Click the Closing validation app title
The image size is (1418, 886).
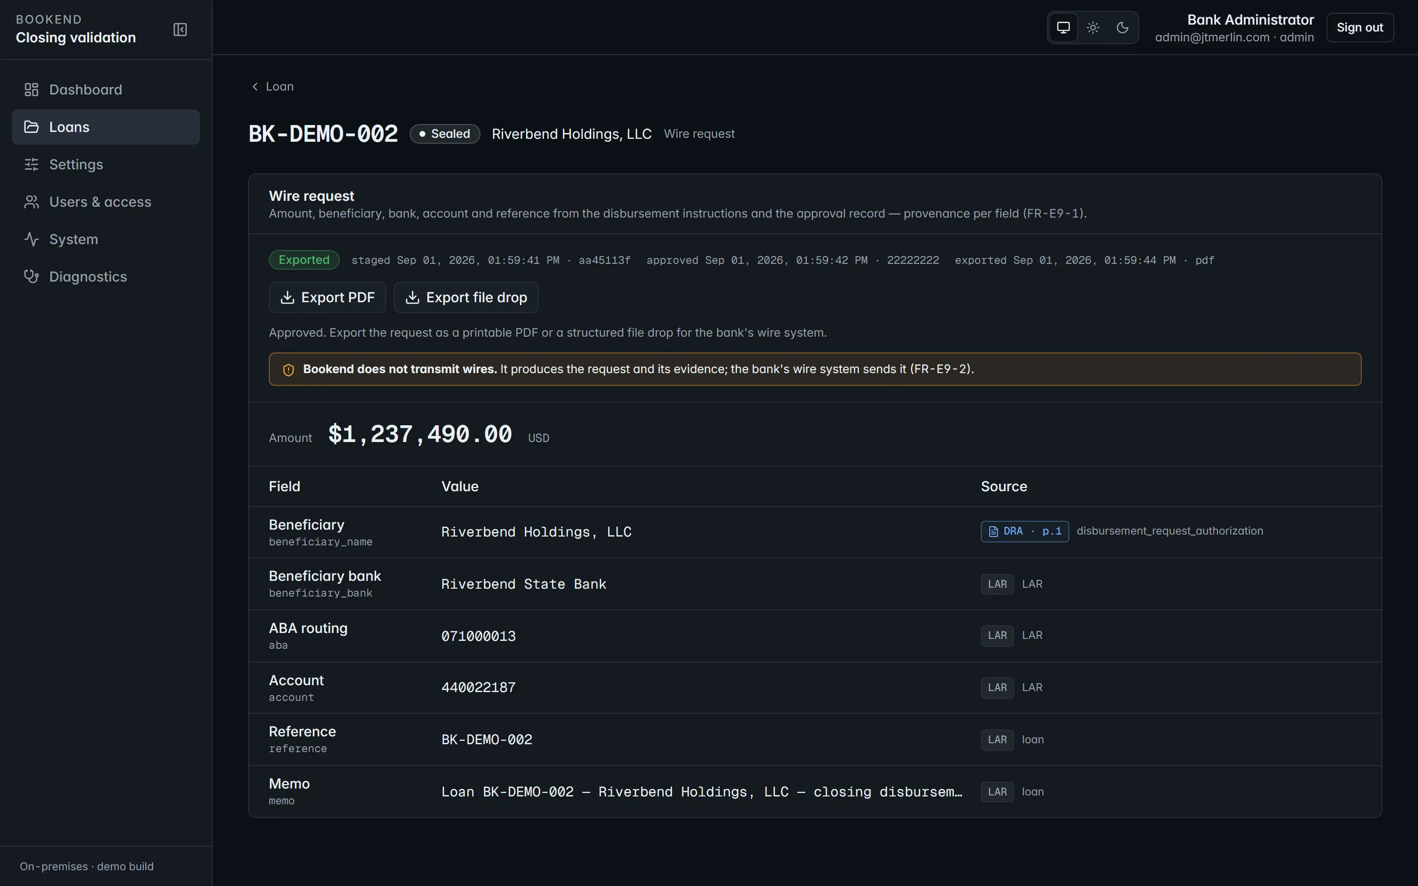tap(76, 37)
